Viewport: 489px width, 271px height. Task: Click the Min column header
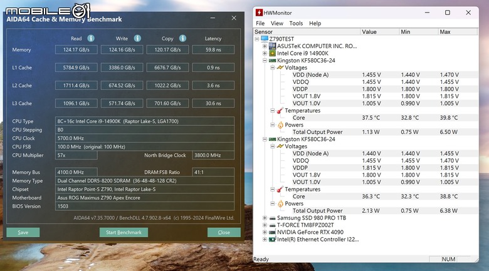click(419, 32)
